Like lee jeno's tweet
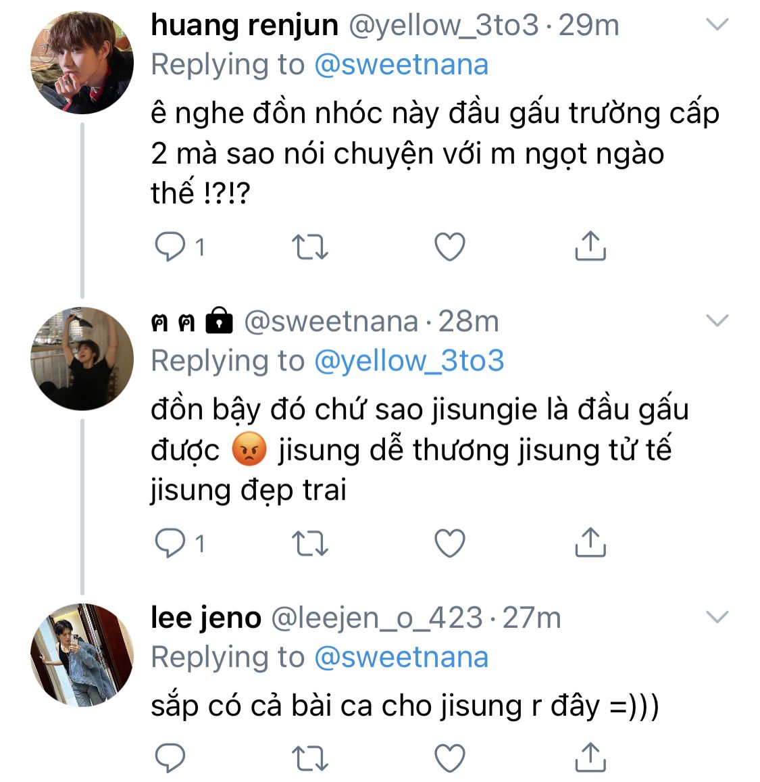The image size is (760, 782). 450,758
